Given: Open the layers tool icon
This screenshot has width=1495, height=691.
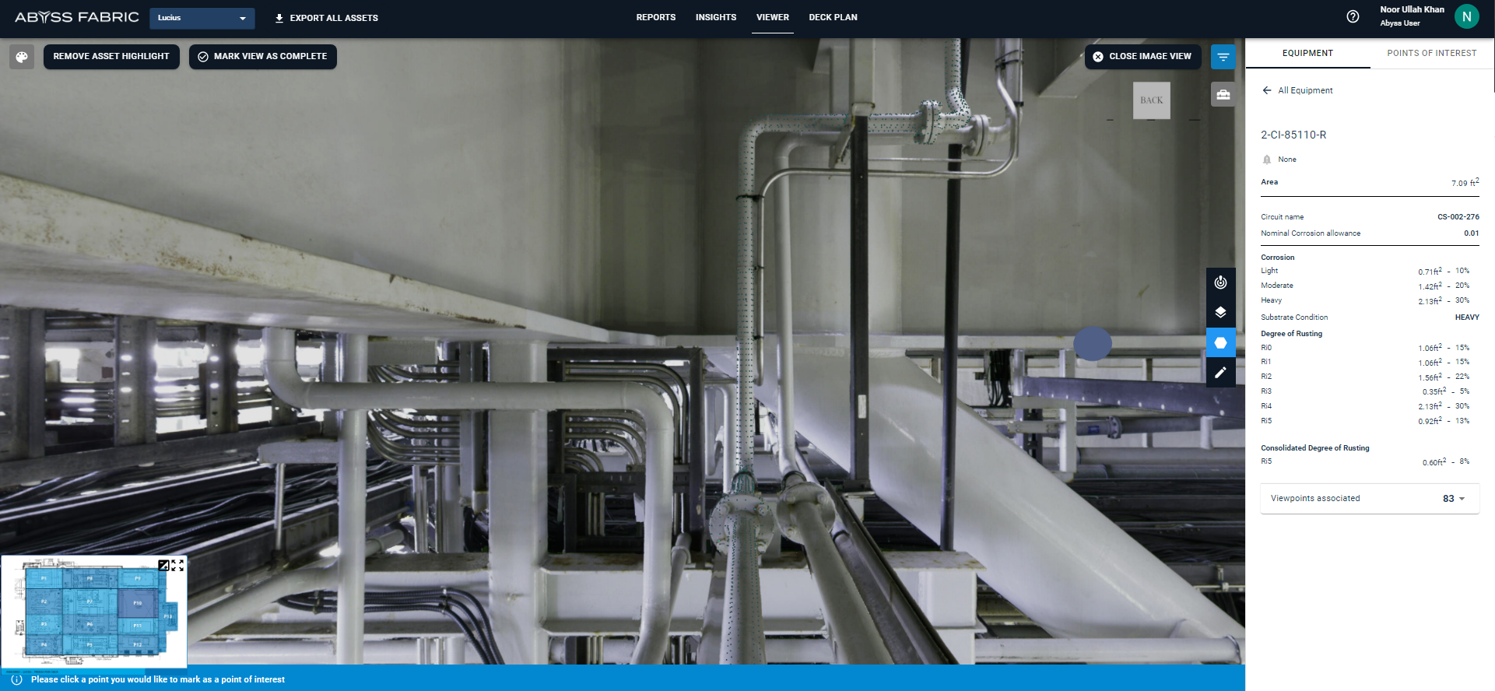Looking at the screenshot, I should (1220, 313).
